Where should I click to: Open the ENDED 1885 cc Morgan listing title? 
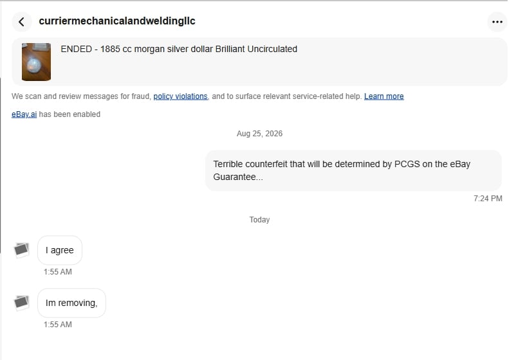tap(179, 49)
